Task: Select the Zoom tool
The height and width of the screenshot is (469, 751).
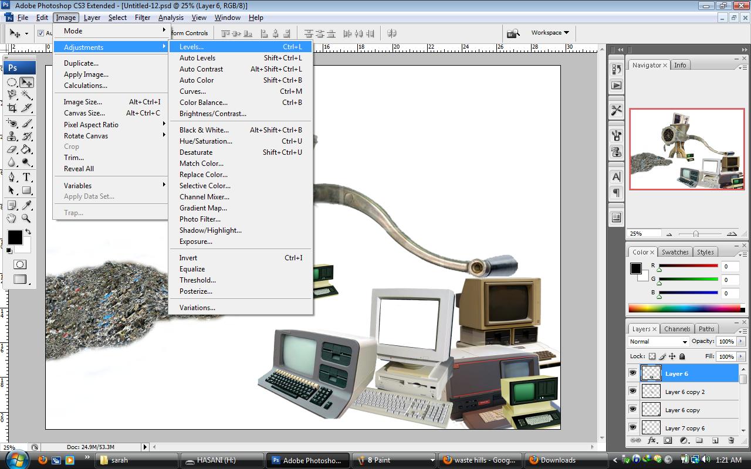Action: coord(26,219)
